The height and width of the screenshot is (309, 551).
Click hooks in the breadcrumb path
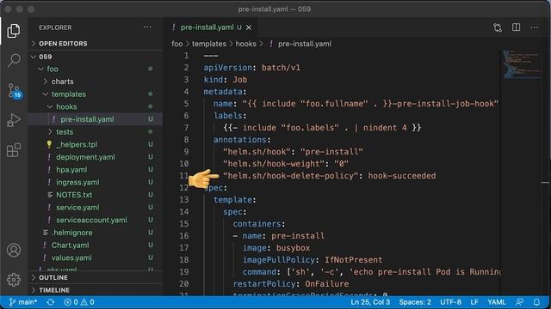coord(245,44)
